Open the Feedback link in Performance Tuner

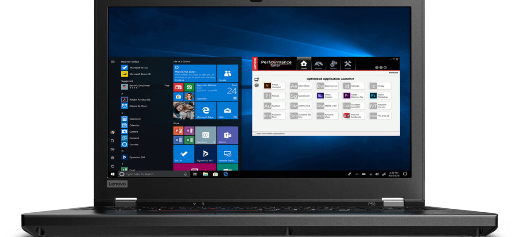[x=393, y=73]
